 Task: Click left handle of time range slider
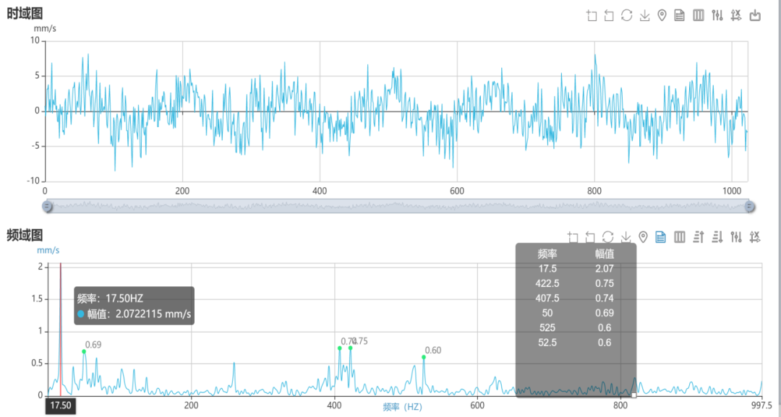click(x=48, y=207)
